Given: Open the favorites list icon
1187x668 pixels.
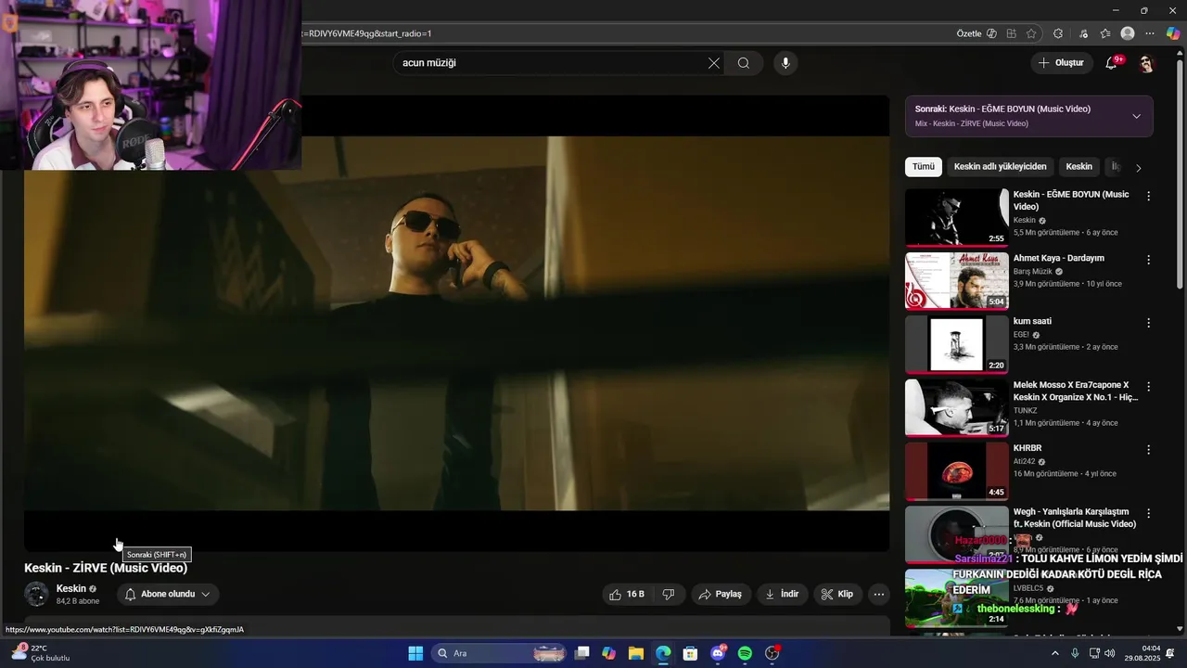Looking at the screenshot, I should pyautogui.click(x=1105, y=33).
